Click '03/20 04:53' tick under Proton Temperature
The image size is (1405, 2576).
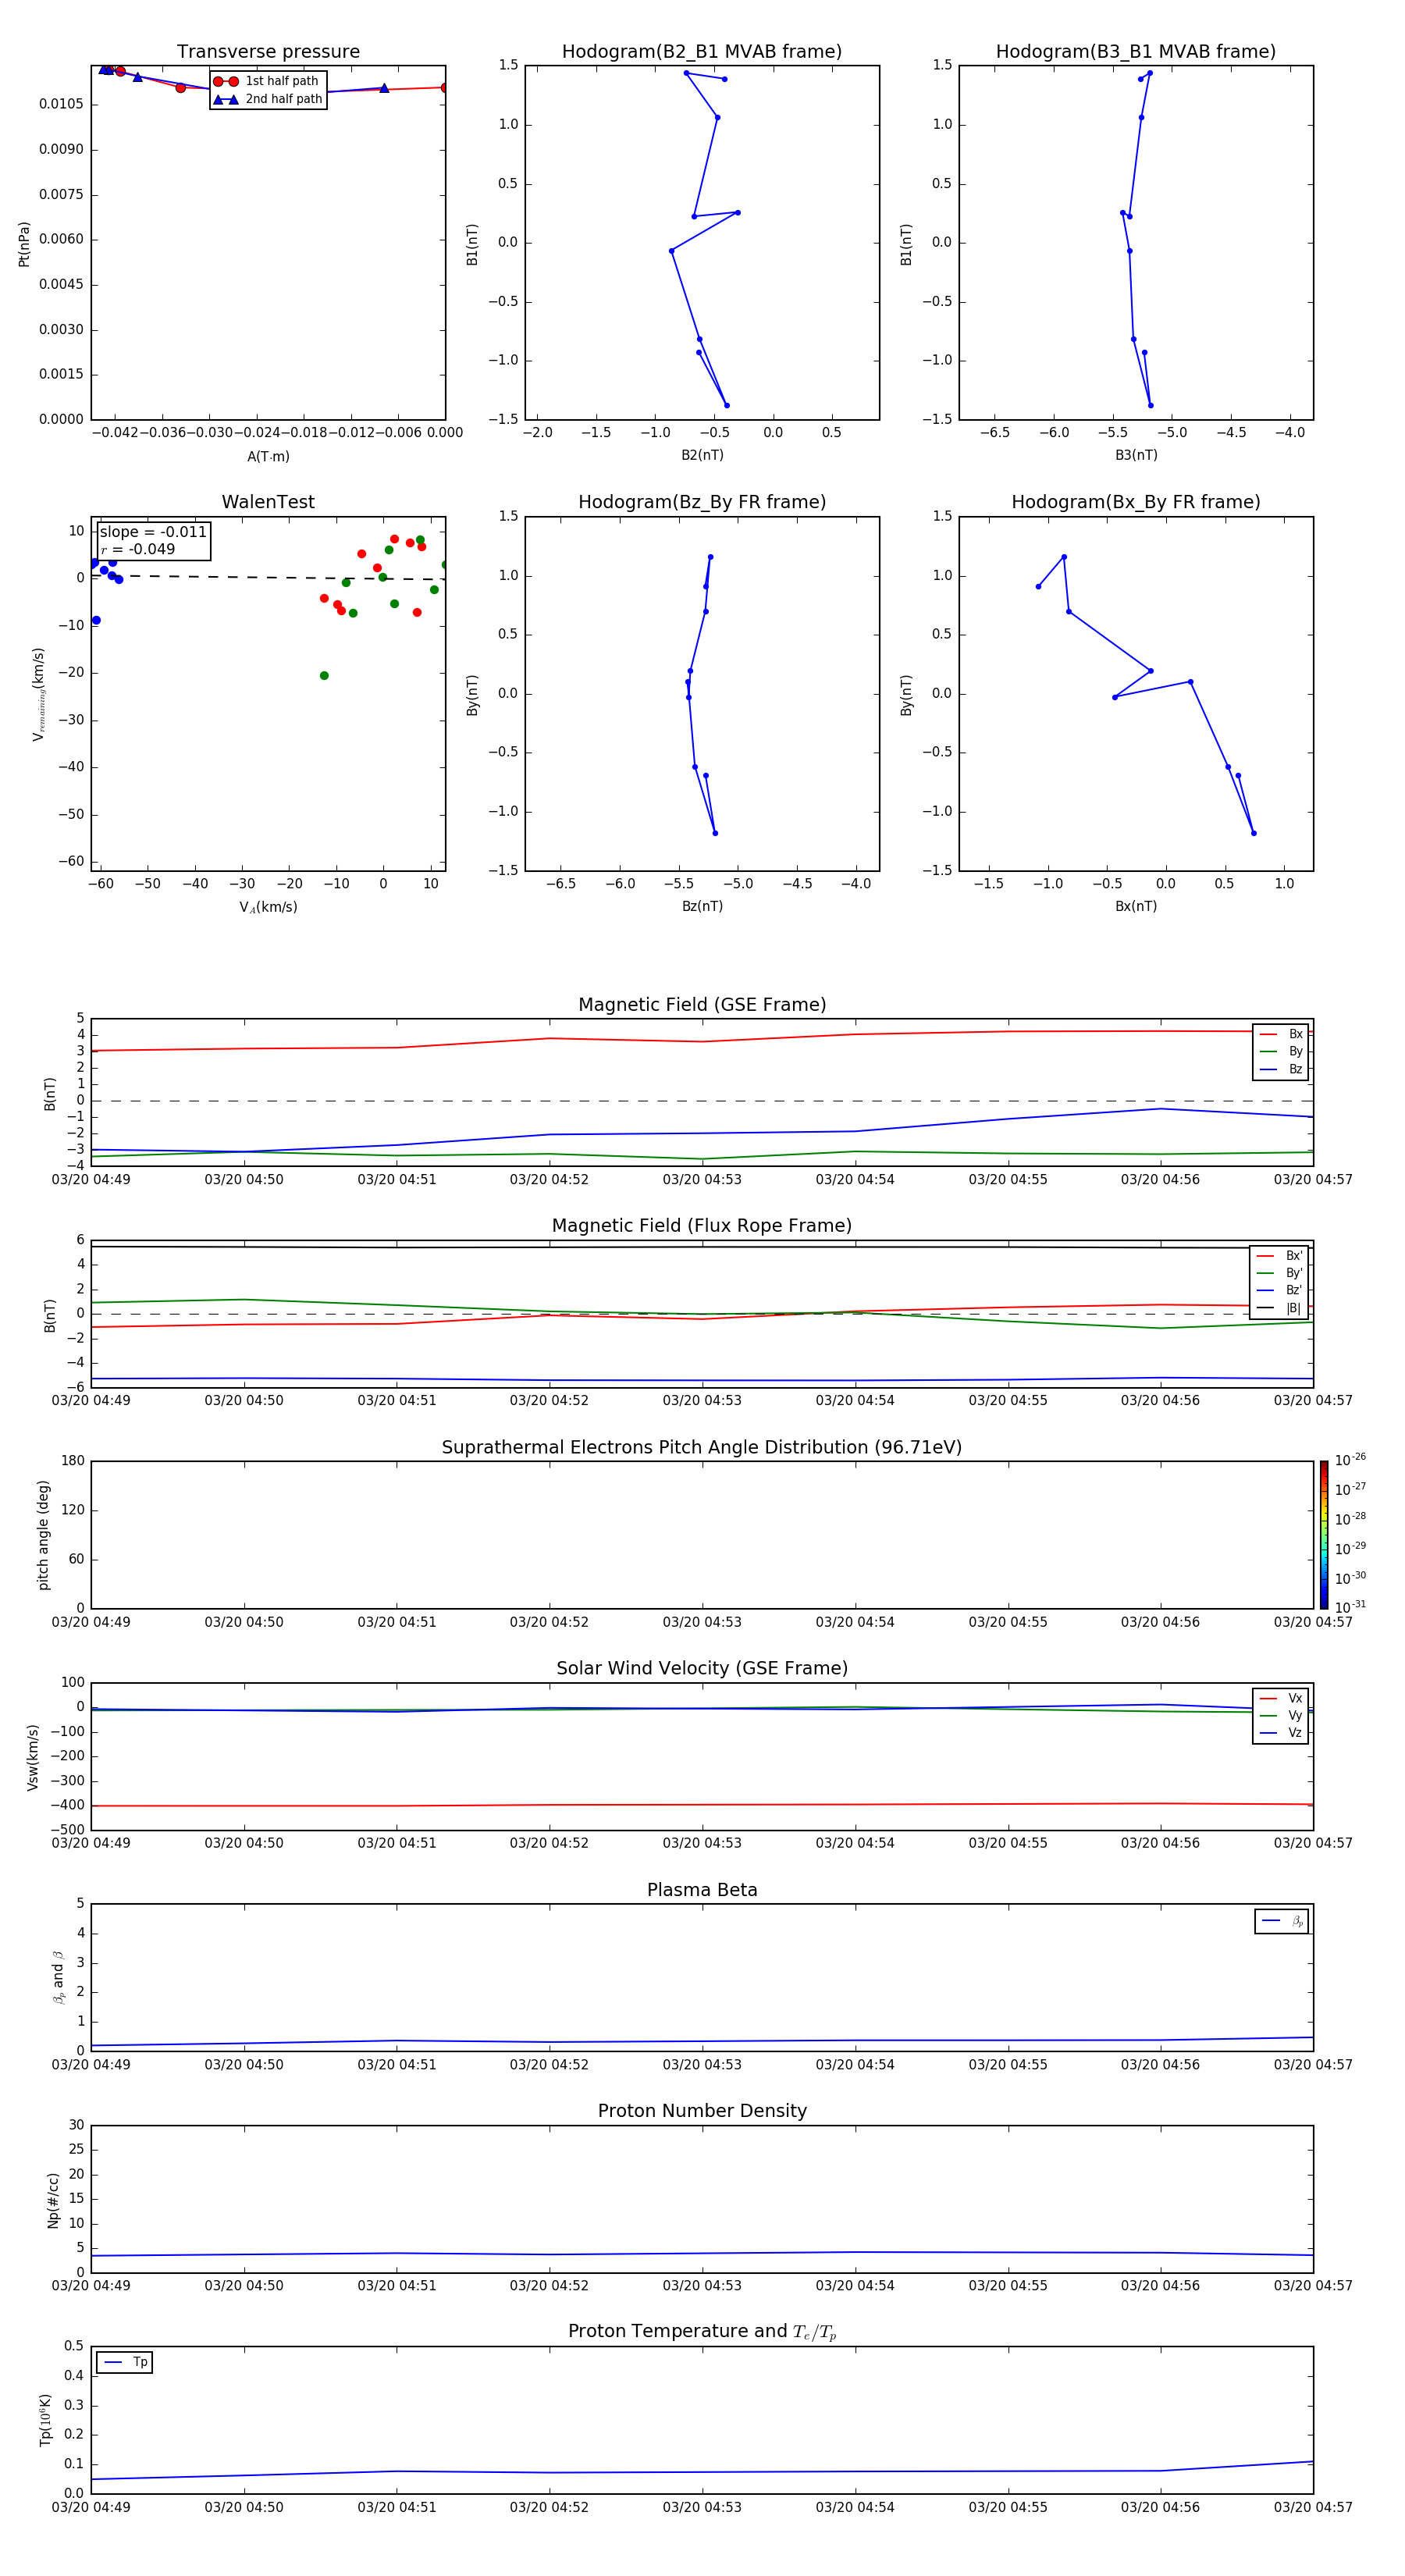tap(702, 2507)
